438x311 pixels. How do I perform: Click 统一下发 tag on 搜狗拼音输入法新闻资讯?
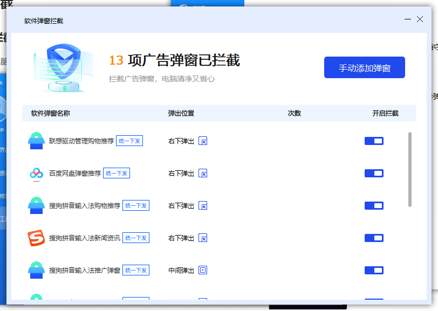136,238
